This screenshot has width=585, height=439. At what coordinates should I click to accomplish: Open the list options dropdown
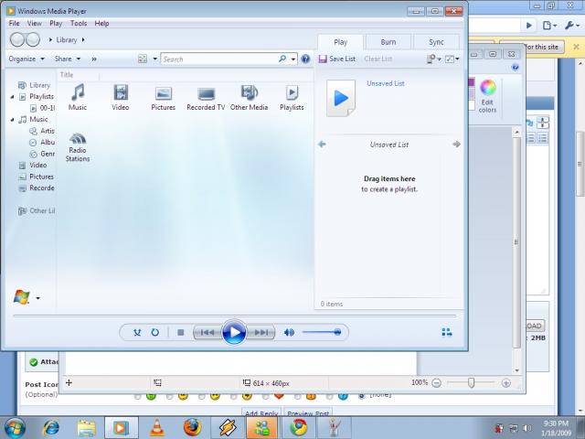tap(434, 59)
